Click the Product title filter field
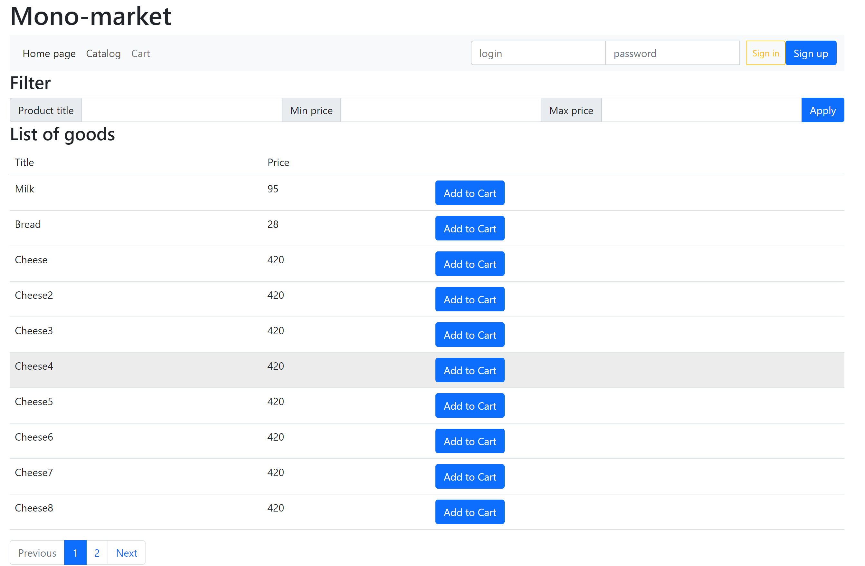 [182, 111]
